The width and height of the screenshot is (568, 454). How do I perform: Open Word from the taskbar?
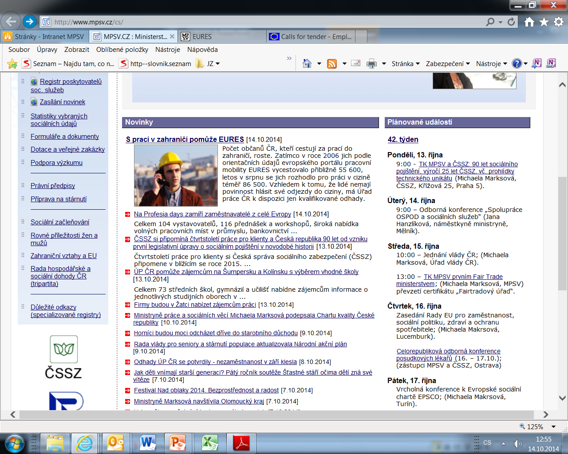(x=147, y=443)
